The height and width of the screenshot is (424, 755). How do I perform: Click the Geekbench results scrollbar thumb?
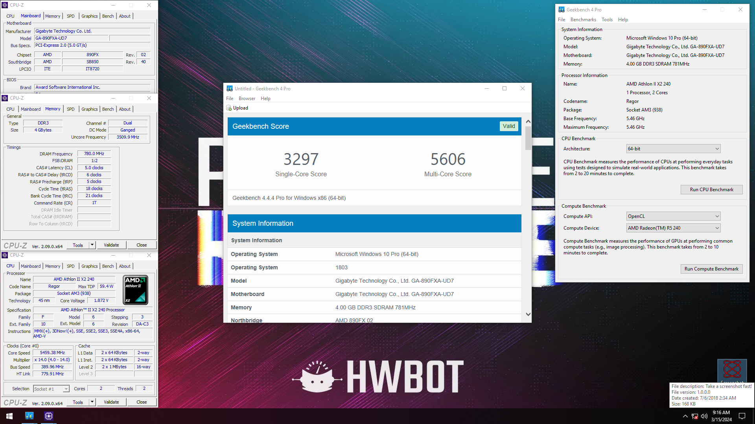[528, 138]
